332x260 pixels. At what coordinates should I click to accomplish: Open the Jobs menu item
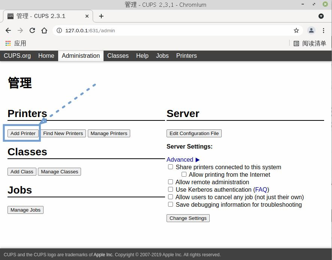point(162,56)
